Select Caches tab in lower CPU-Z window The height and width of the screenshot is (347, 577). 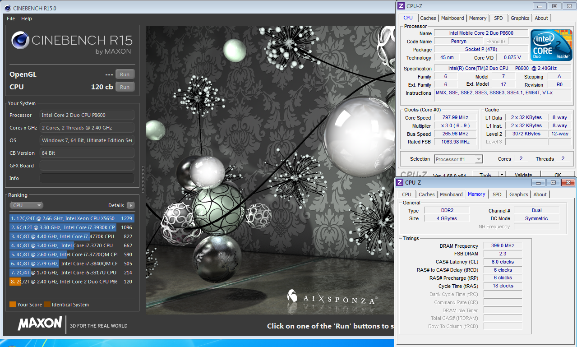426,194
